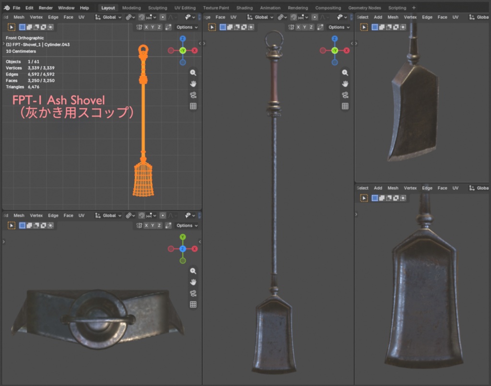Choose set-new selection mode in top-left viewport
This screenshot has width=491, height=386.
click(22, 27)
